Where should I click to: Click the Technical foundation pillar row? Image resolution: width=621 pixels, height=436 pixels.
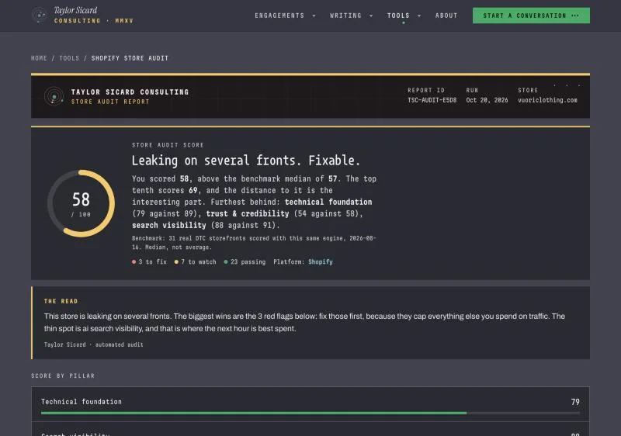click(x=310, y=404)
